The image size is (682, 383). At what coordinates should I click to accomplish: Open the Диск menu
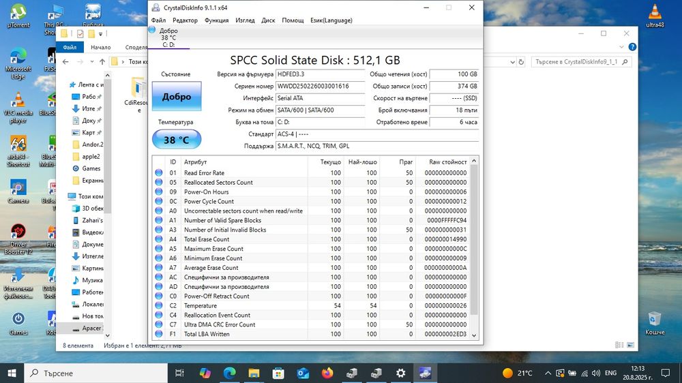(268, 20)
